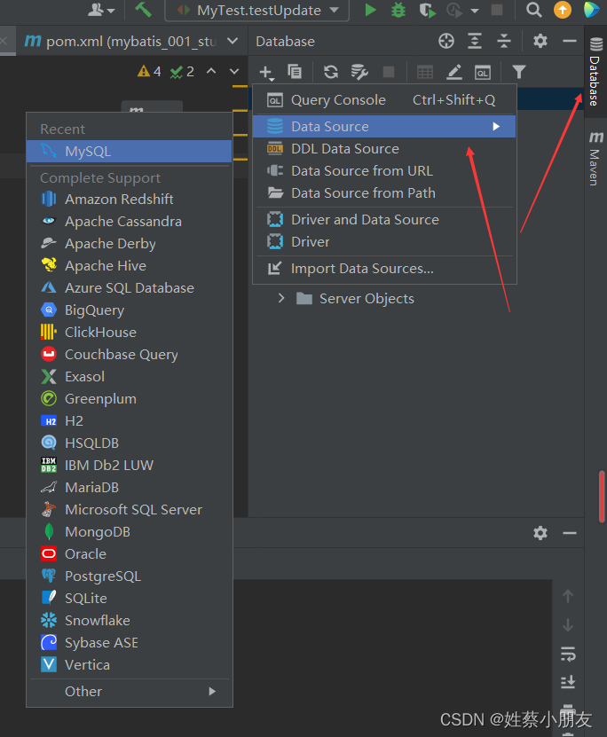Start debugging with the bug icon
Screen dimensions: 607x737
398,10
